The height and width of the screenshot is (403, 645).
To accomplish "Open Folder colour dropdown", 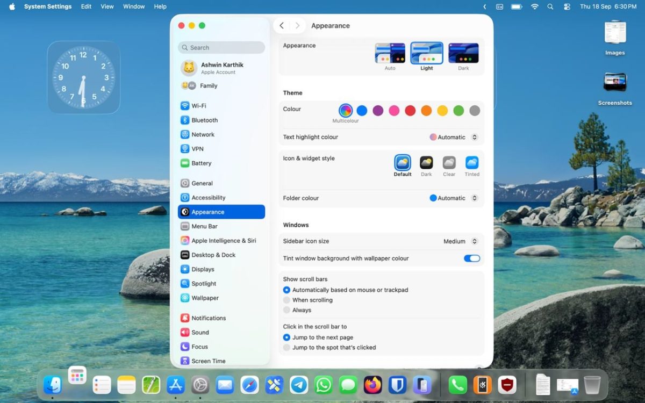I will pyautogui.click(x=454, y=198).
